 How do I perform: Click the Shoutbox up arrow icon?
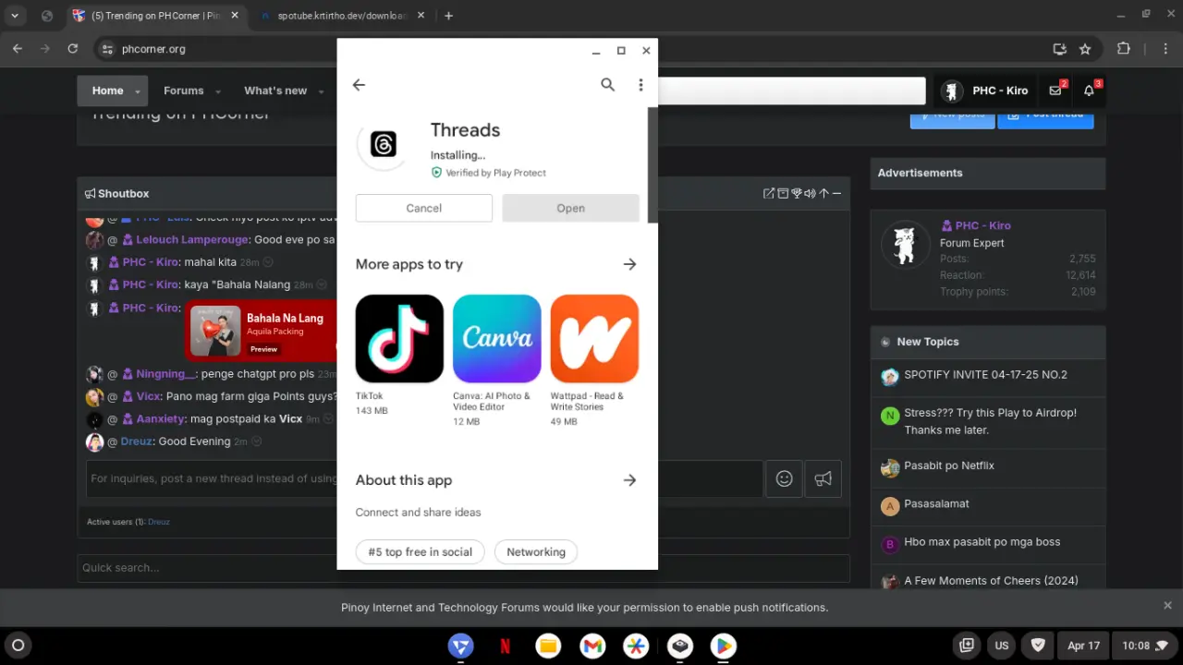[x=823, y=193]
